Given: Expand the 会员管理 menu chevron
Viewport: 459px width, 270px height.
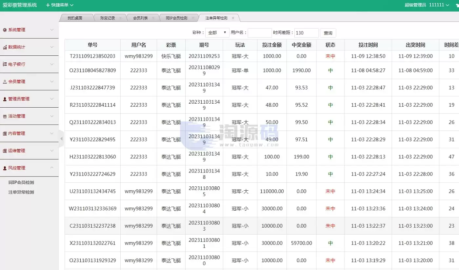Looking at the screenshot, I should click(52, 82).
